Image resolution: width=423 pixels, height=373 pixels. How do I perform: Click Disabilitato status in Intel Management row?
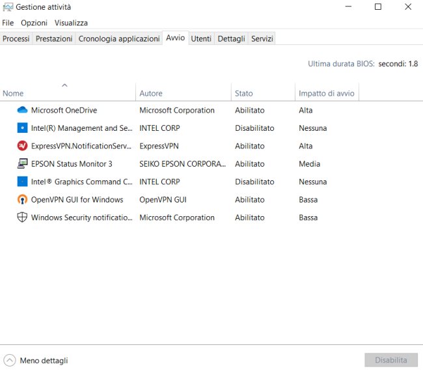(254, 128)
